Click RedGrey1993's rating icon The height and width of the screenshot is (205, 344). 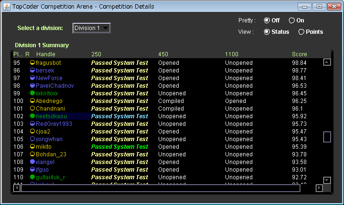click(x=32, y=124)
